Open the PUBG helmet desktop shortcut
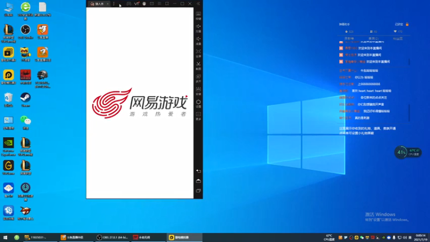The width and height of the screenshot is (430, 242). (42, 79)
